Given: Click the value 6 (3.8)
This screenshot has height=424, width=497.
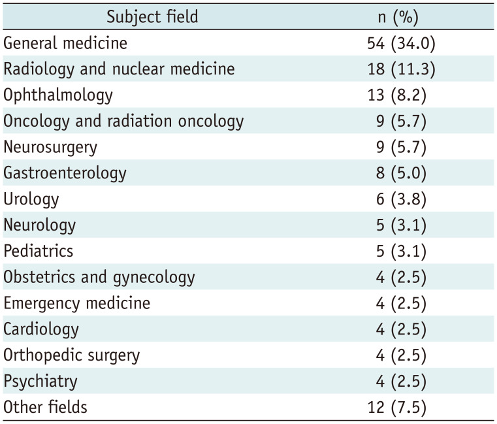Looking at the screenshot, I should 401,199.
